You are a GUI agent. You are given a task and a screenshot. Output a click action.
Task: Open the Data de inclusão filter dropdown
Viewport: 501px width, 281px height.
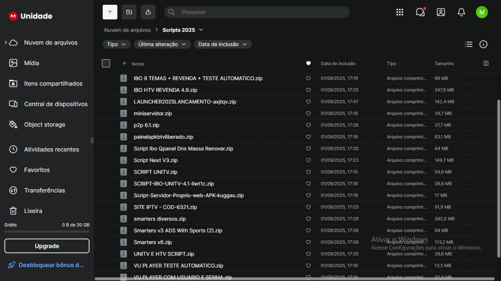click(223, 44)
